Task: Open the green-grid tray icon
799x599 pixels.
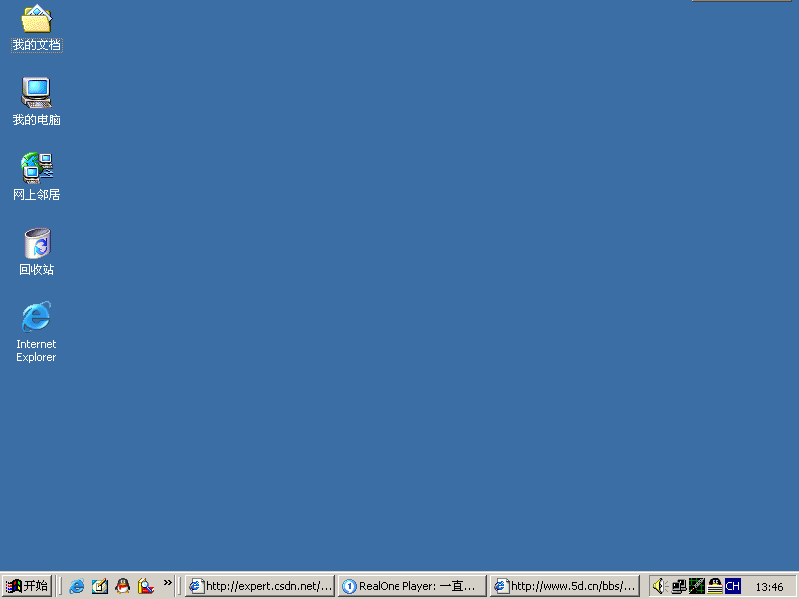Action: pyautogui.click(x=696, y=586)
